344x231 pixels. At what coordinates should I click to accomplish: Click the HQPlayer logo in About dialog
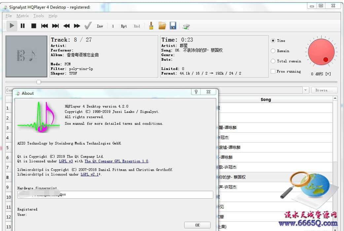coord(39,117)
